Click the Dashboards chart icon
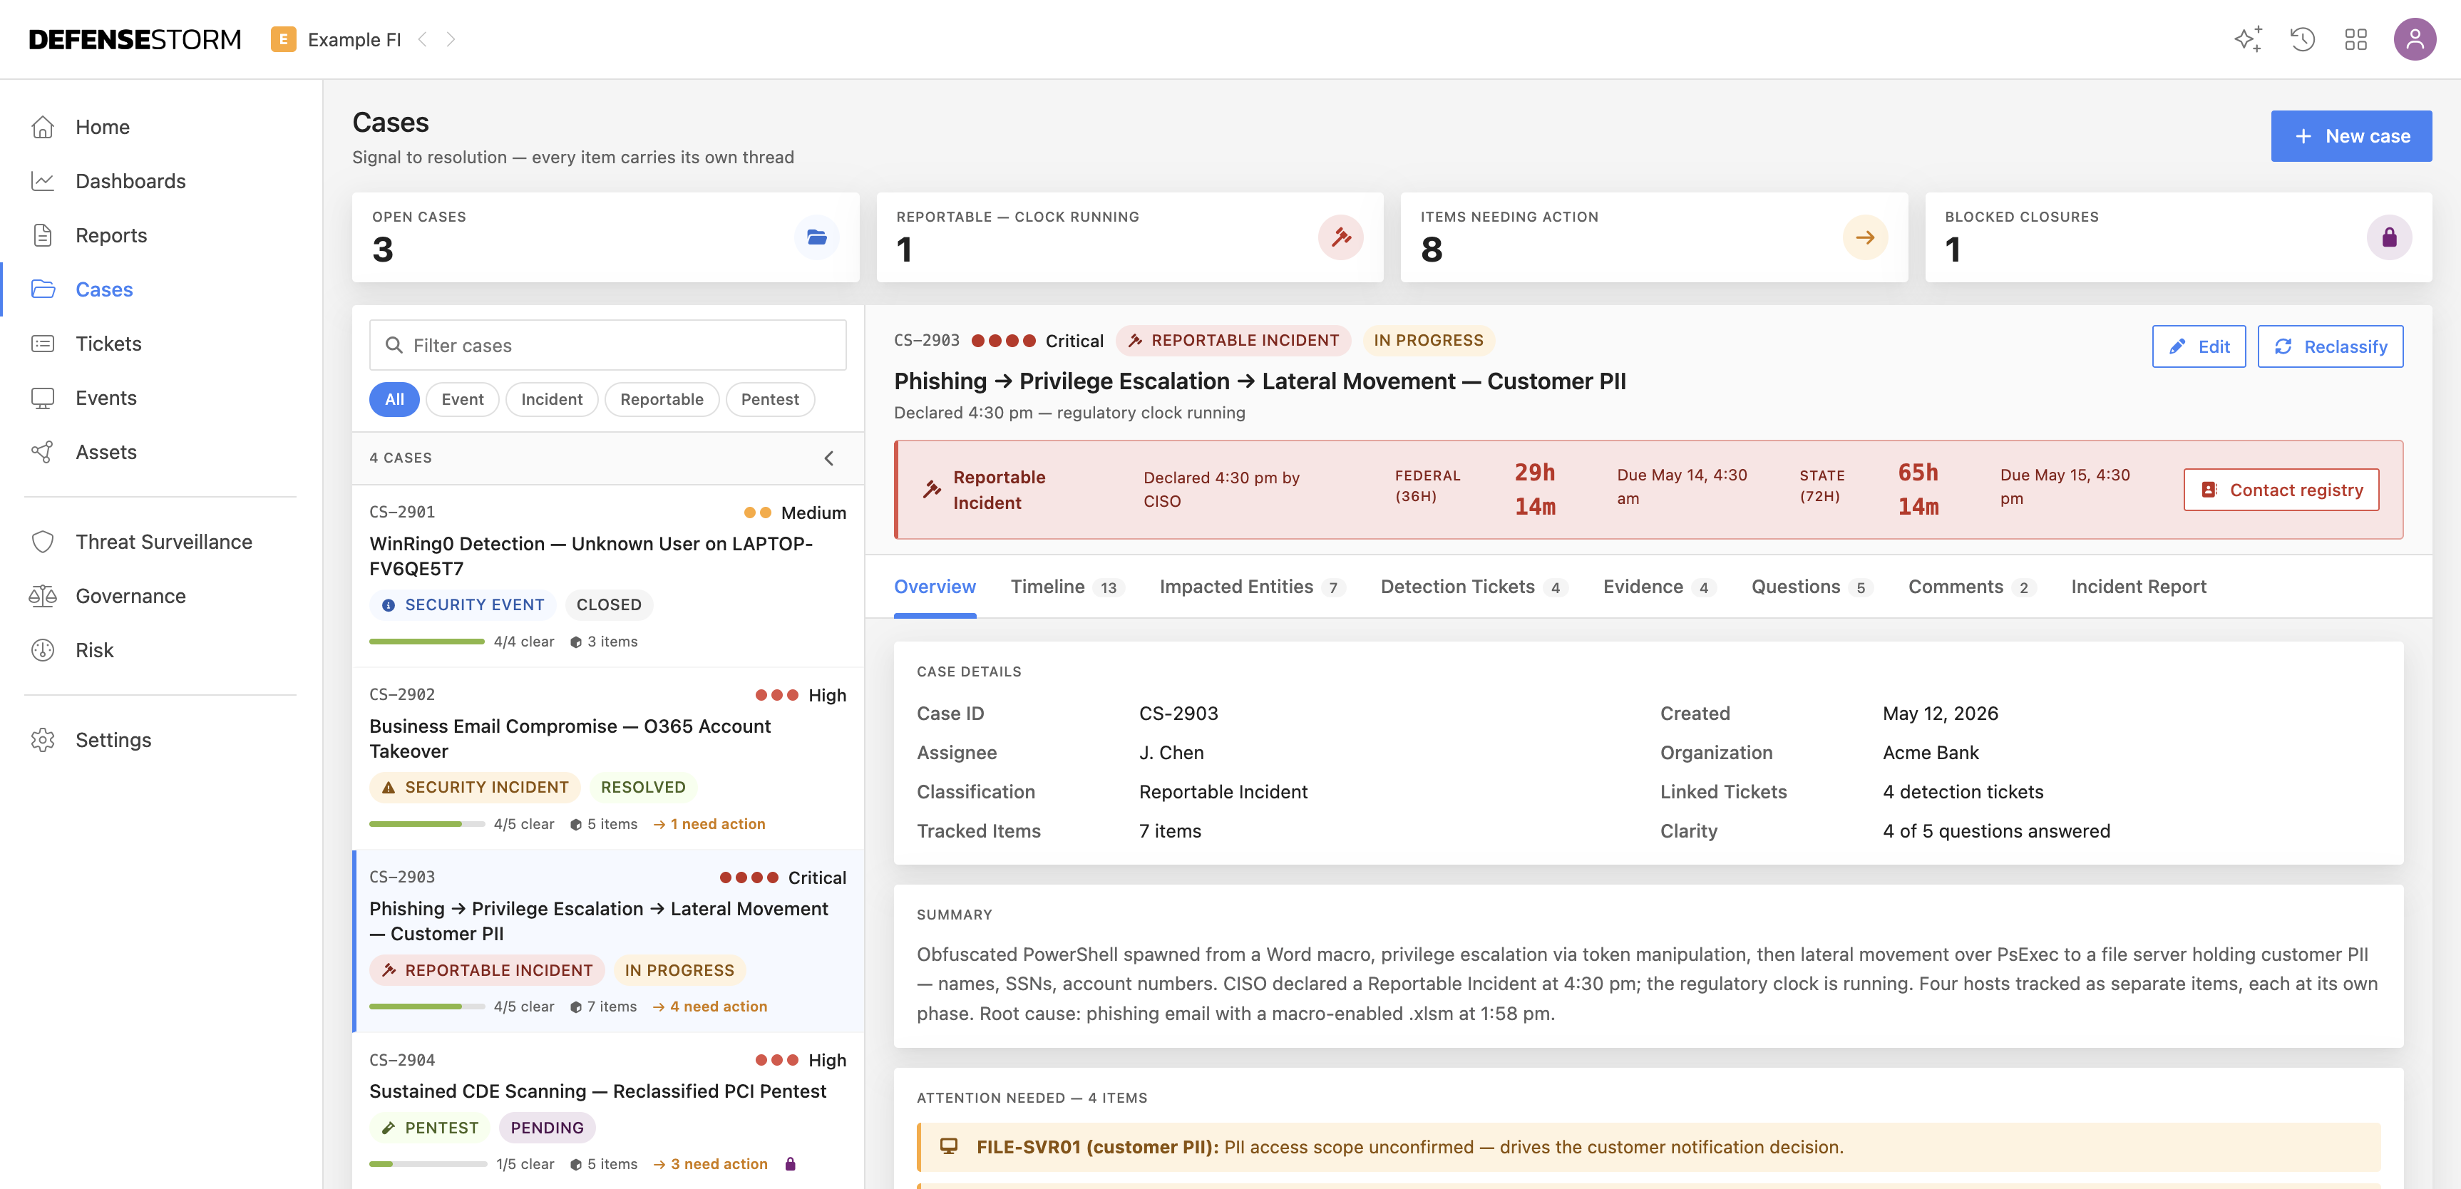This screenshot has height=1189, width=2461. 43,180
